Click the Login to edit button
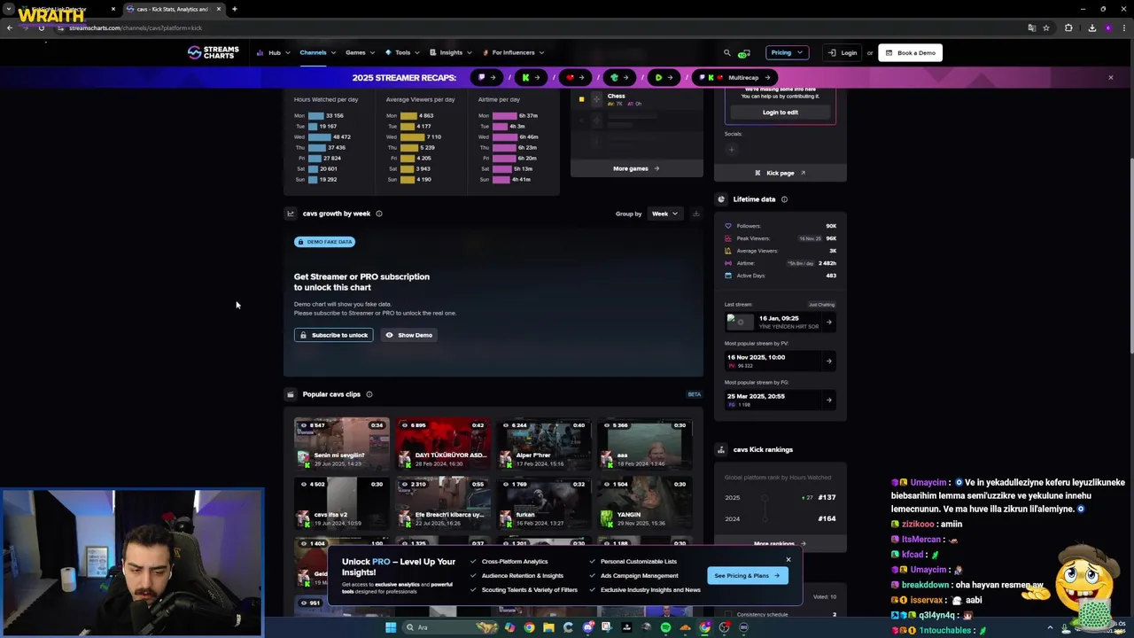1134x638 pixels. pyautogui.click(x=781, y=113)
